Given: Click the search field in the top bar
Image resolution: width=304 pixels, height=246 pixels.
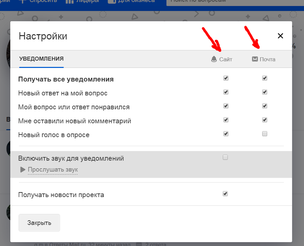Looking at the screenshot, I should [x=235, y=2].
